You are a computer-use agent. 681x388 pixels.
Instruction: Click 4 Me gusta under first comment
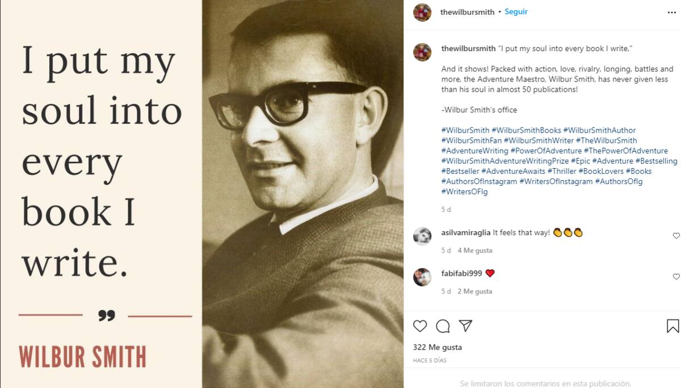point(474,250)
